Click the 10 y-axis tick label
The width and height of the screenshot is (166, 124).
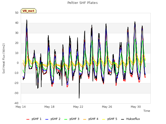17,53
